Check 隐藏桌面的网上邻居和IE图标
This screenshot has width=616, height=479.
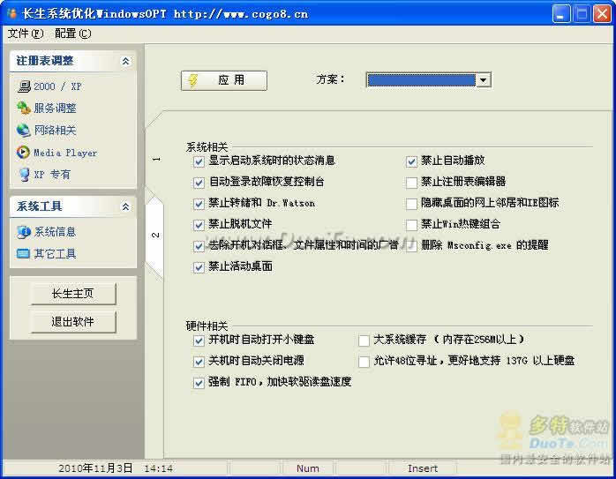point(412,204)
